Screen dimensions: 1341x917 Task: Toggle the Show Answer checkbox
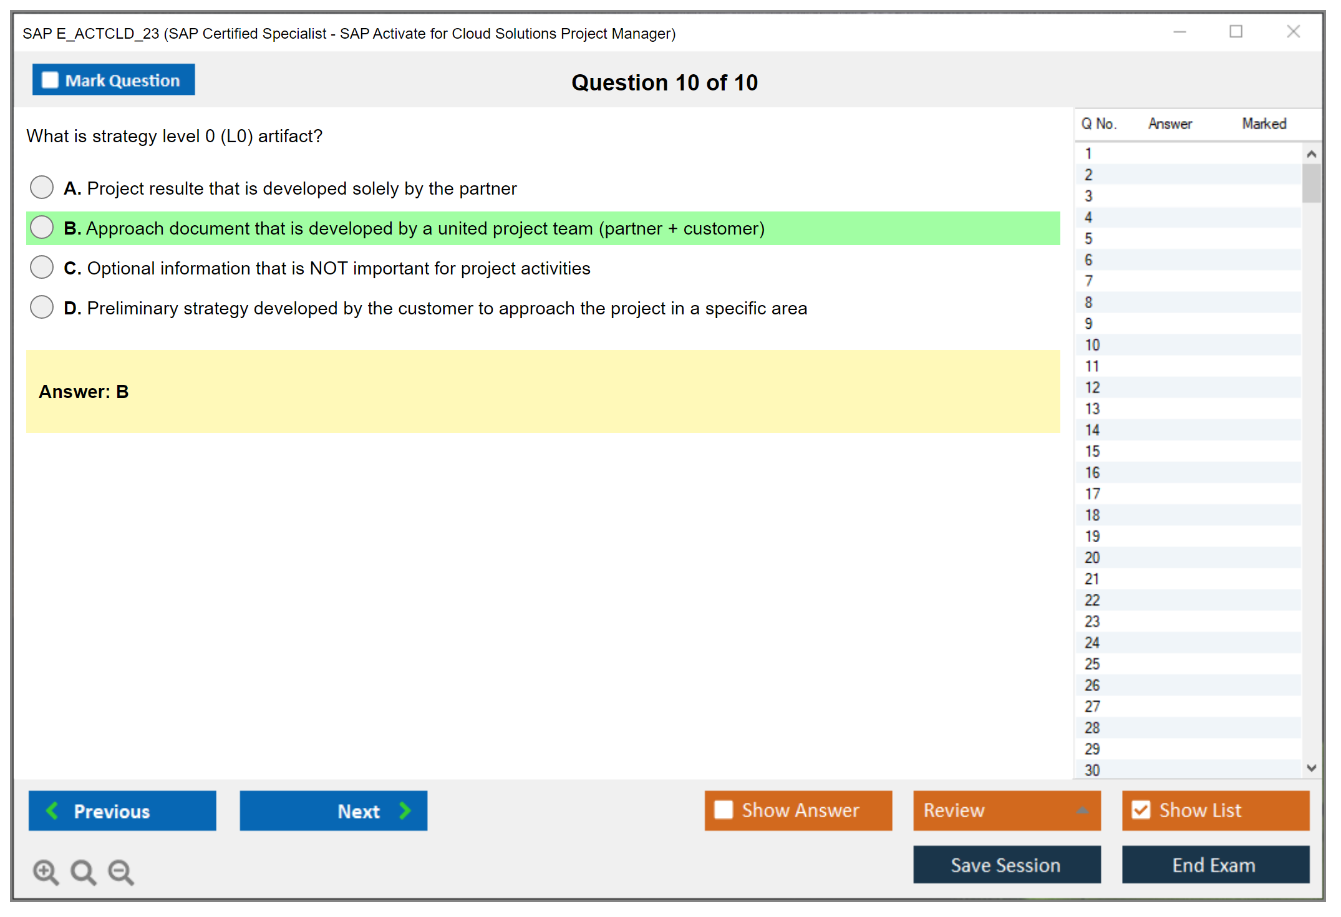(724, 810)
